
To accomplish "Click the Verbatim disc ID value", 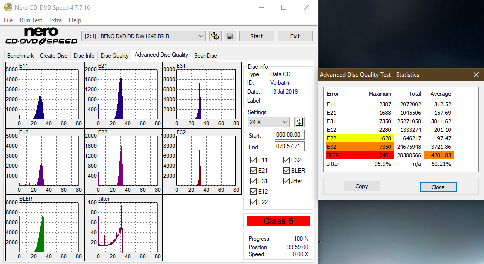I will tap(280, 83).
